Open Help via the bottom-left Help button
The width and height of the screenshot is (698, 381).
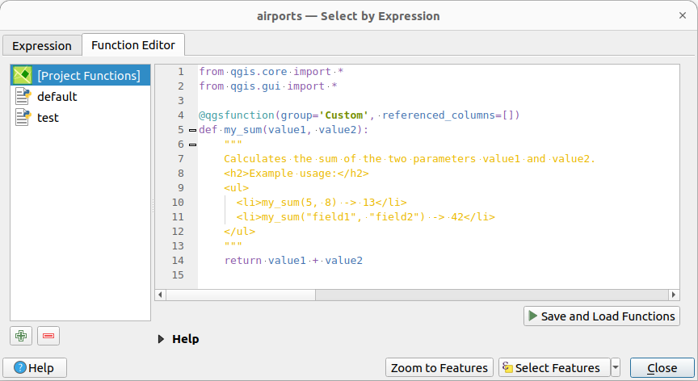(35, 368)
